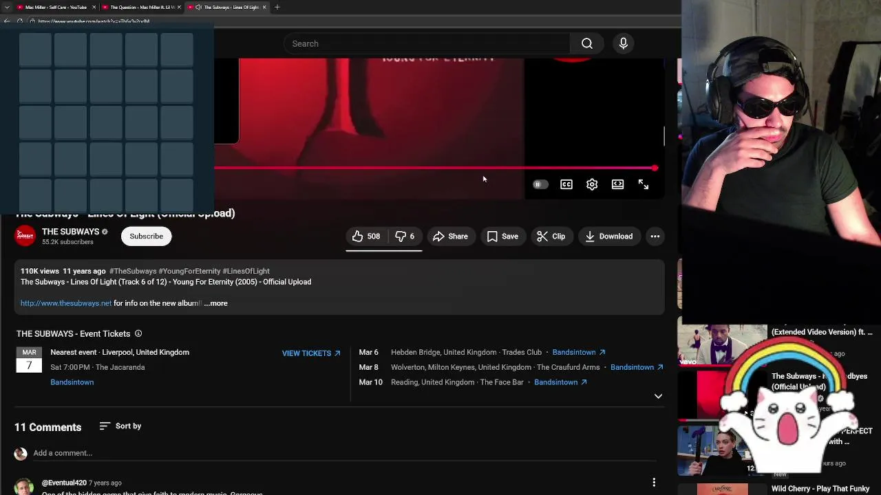The width and height of the screenshot is (881, 495).
Task: Click Sat 7:00PM The Jacaranda text
Action: coord(98,367)
